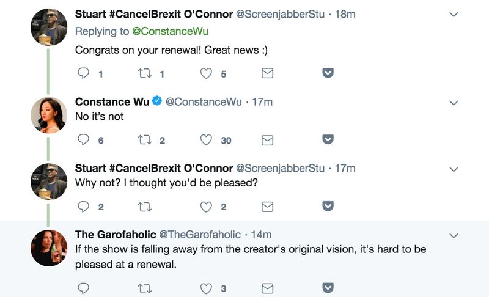
Task: Retweet Stuart's "Why not?" tweet
Action: click(145, 207)
